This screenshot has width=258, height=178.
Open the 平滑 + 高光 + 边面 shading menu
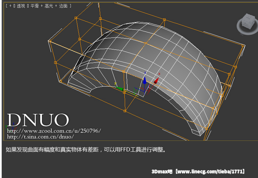click(x=49, y=6)
